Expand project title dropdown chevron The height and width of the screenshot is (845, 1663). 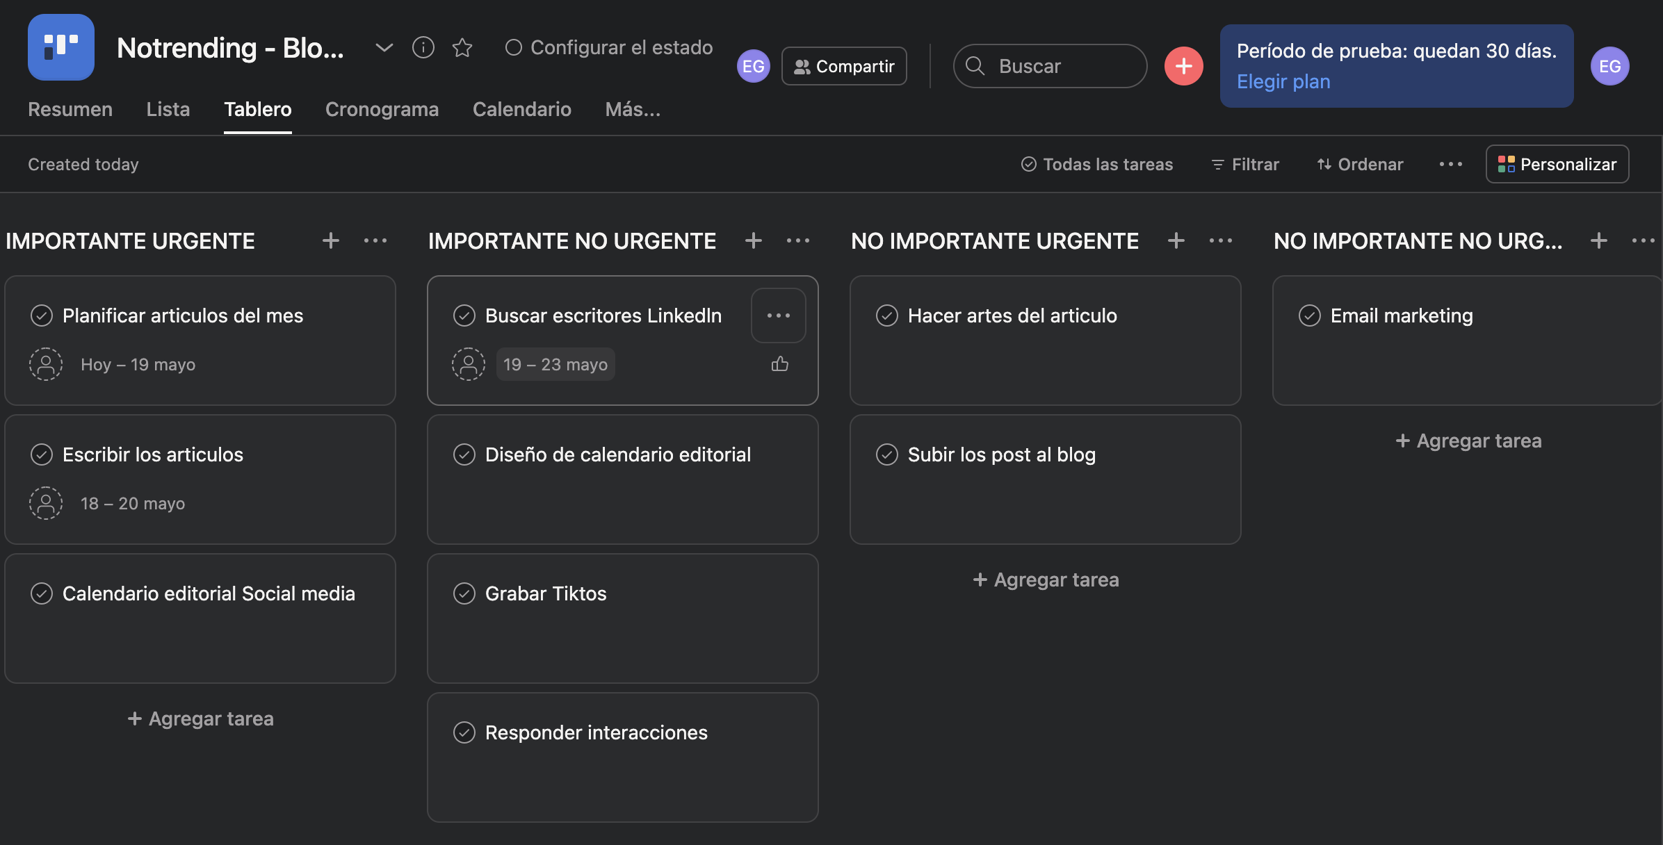tap(384, 47)
